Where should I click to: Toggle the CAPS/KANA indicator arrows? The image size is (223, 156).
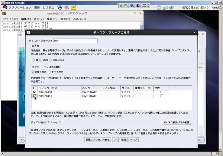click(148, 6)
